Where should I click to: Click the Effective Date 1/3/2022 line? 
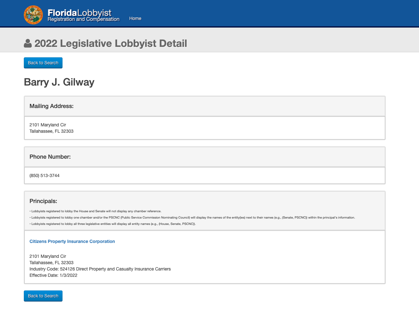[53, 275]
